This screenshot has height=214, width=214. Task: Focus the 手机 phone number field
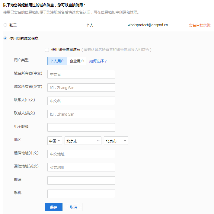pos(81,194)
